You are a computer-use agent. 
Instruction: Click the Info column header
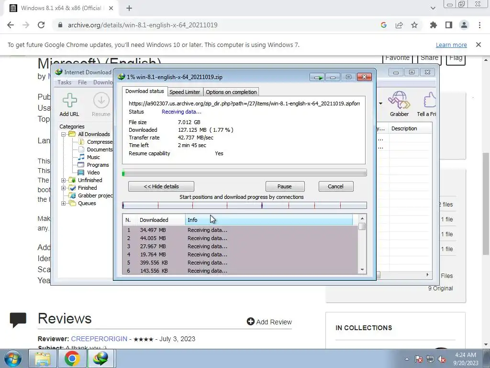point(269,220)
